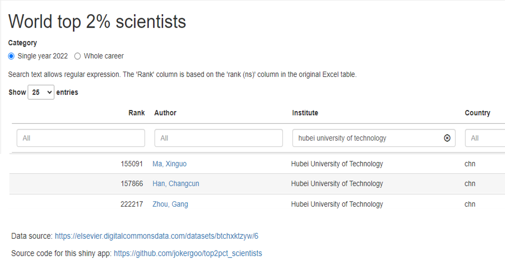The height and width of the screenshot is (267, 505).
Task: Sort by the Country column header
Action: click(x=477, y=113)
